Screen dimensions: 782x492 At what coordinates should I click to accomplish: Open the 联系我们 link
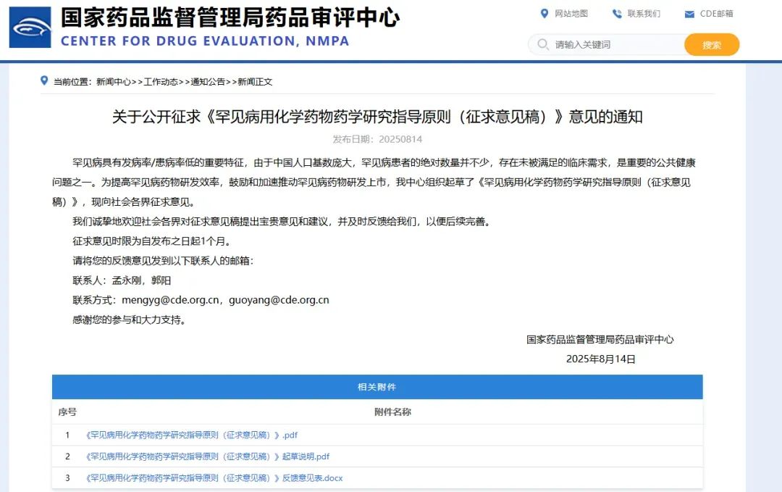click(644, 14)
